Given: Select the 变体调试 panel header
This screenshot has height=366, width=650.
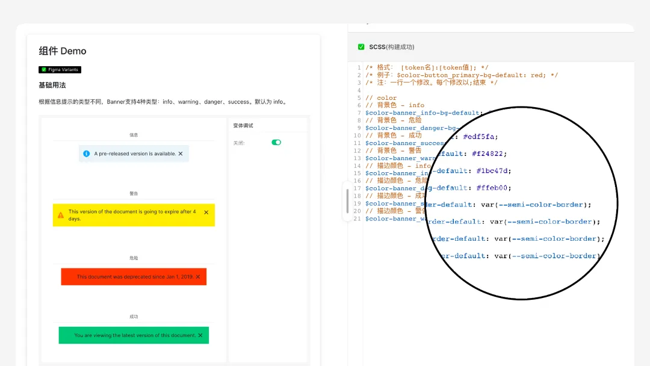Looking at the screenshot, I should (243, 125).
